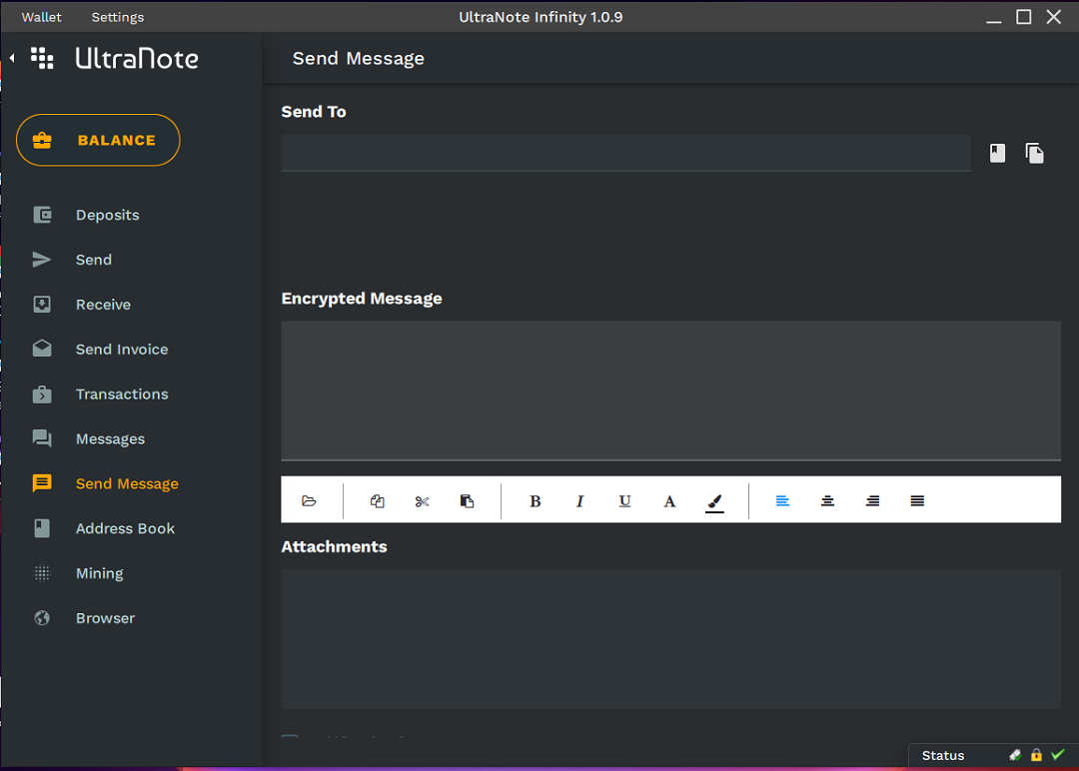Paste text with toolbar paste icon
Viewport: 1079px width, 771px height.
click(467, 500)
